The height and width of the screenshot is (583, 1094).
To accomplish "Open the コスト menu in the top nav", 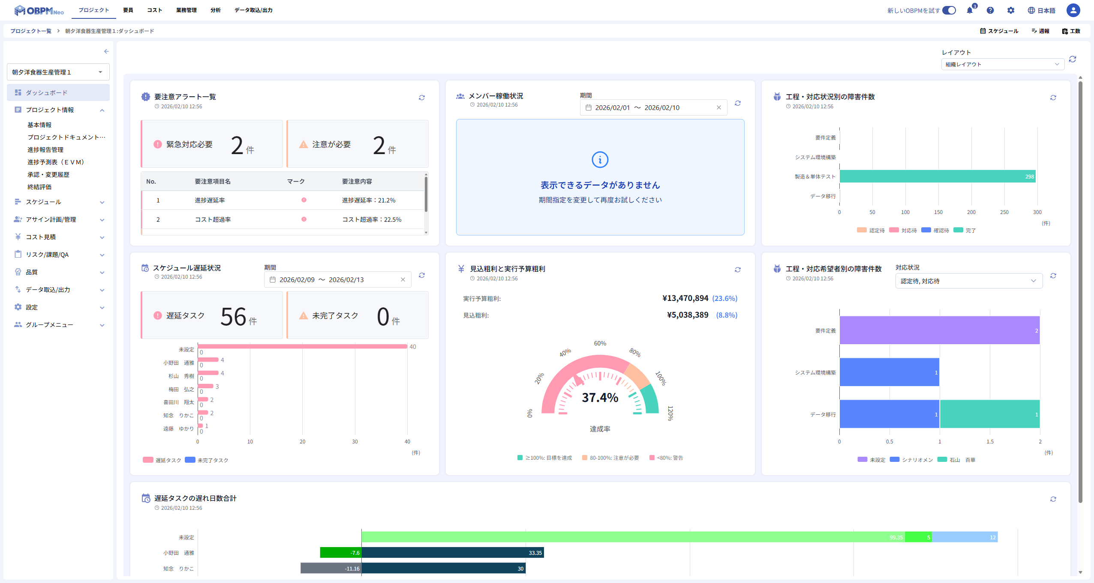I will point(154,10).
